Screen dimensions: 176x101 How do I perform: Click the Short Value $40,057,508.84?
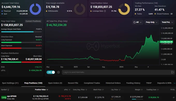point(34,59)
